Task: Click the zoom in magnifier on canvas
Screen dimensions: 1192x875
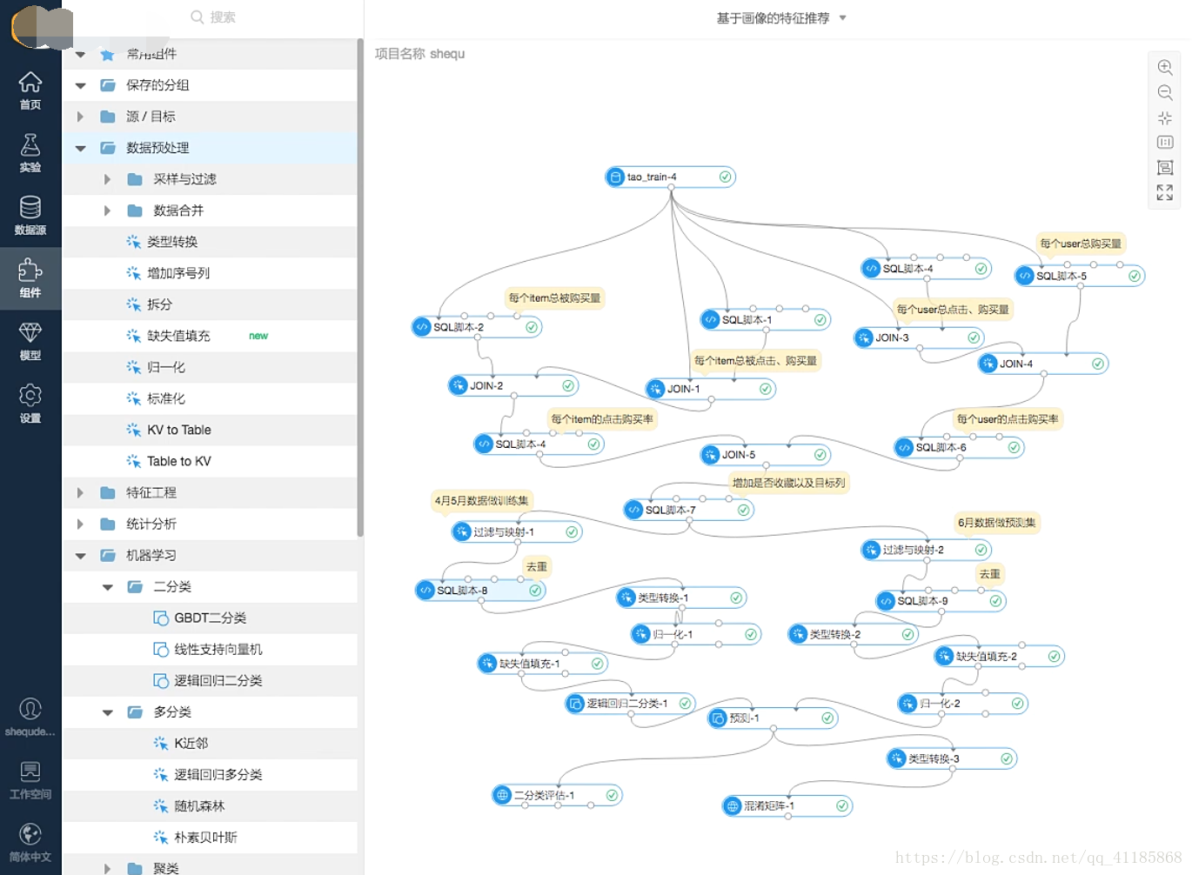Action: click(1165, 67)
